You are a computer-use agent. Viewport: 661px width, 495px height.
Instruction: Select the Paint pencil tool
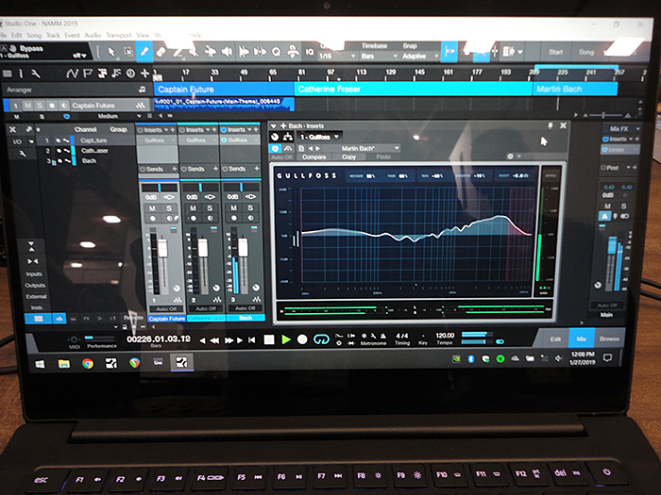coord(144,52)
